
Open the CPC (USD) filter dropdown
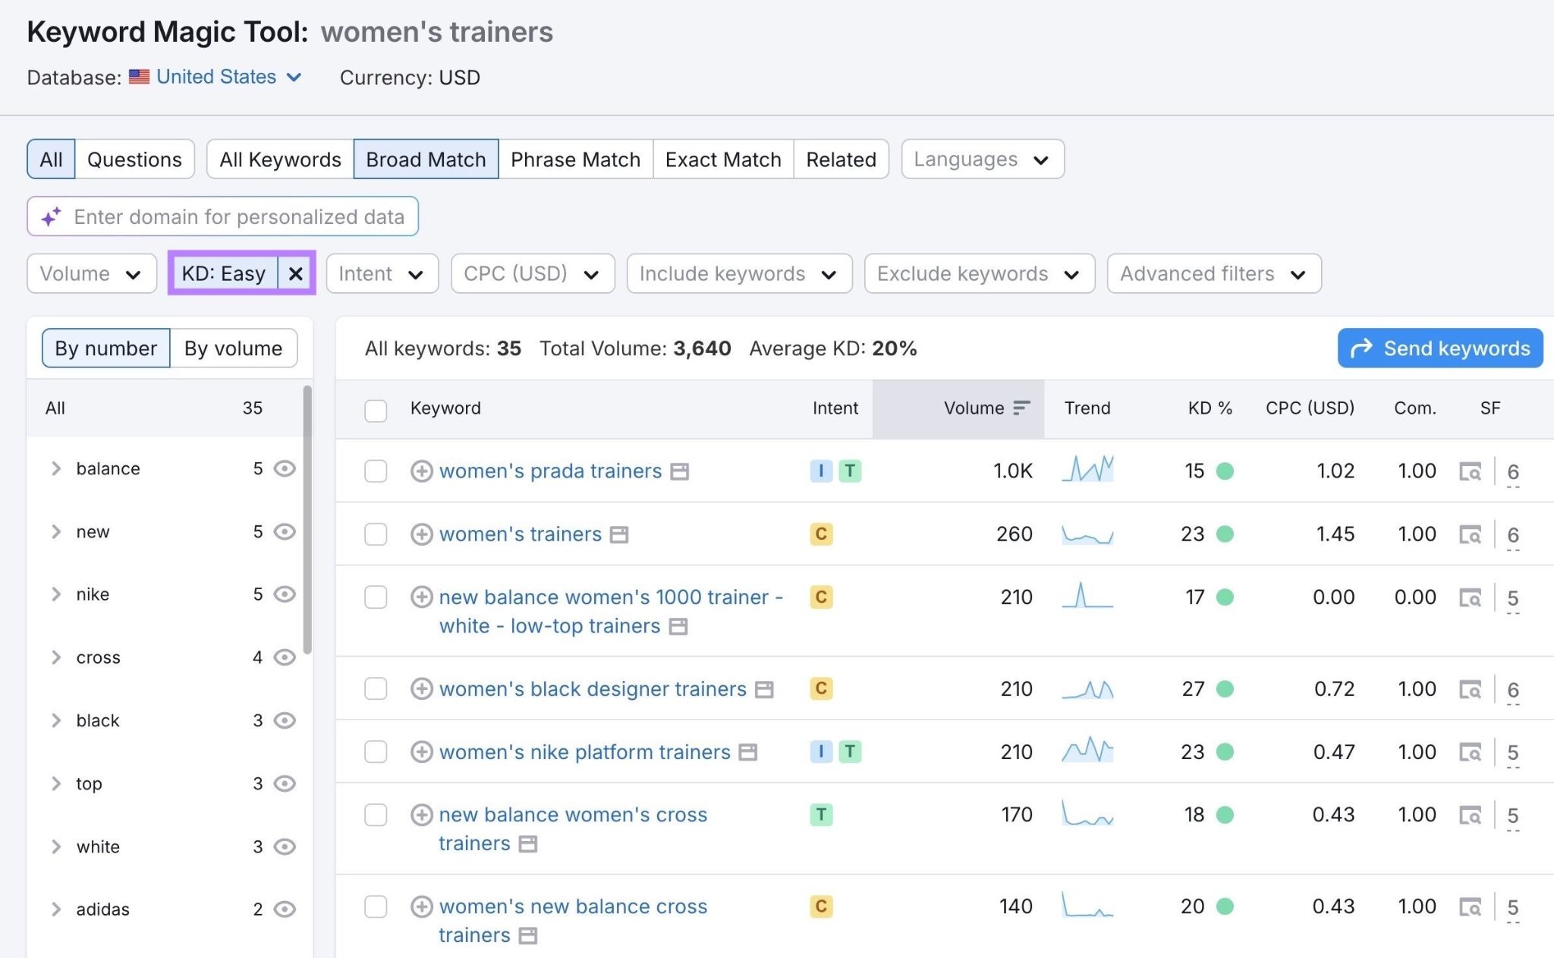coord(533,273)
